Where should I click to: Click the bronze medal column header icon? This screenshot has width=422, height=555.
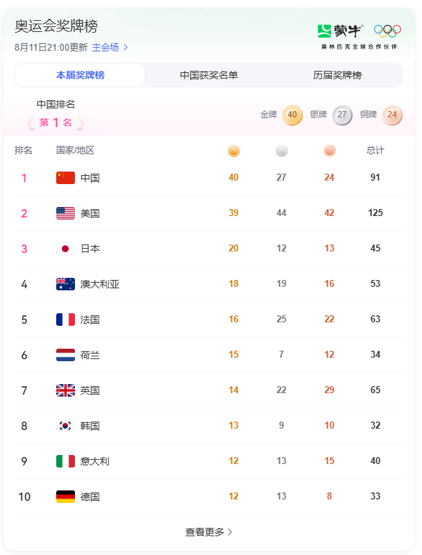coord(330,151)
